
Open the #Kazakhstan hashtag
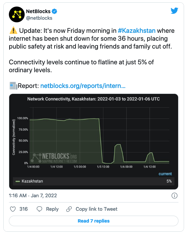pyautogui.click(x=137, y=31)
